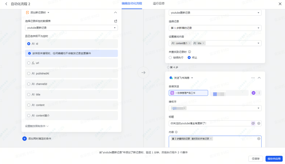This screenshot has width=285, height=164.
Task: Open the data table via external link icon
Action: point(116,21)
